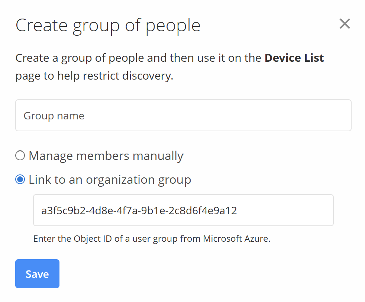365x302 pixels.
Task: Click the "restrict discovery" description text
Action: 128,76
